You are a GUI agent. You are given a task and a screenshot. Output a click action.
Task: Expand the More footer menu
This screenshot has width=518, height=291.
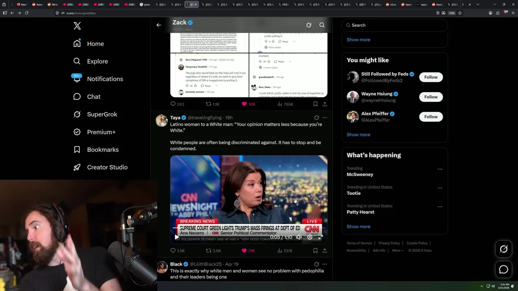click(397, 251)
